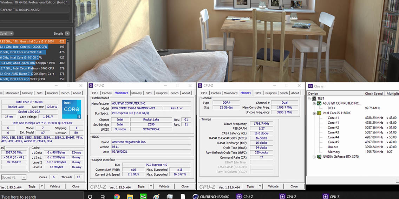Open Task View from the taskbar

[x=103, y=197]
